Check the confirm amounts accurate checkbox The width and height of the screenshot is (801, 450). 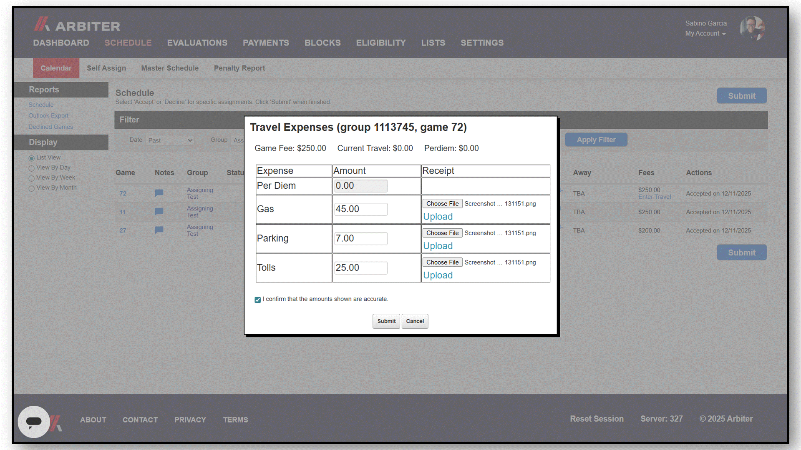257,300
